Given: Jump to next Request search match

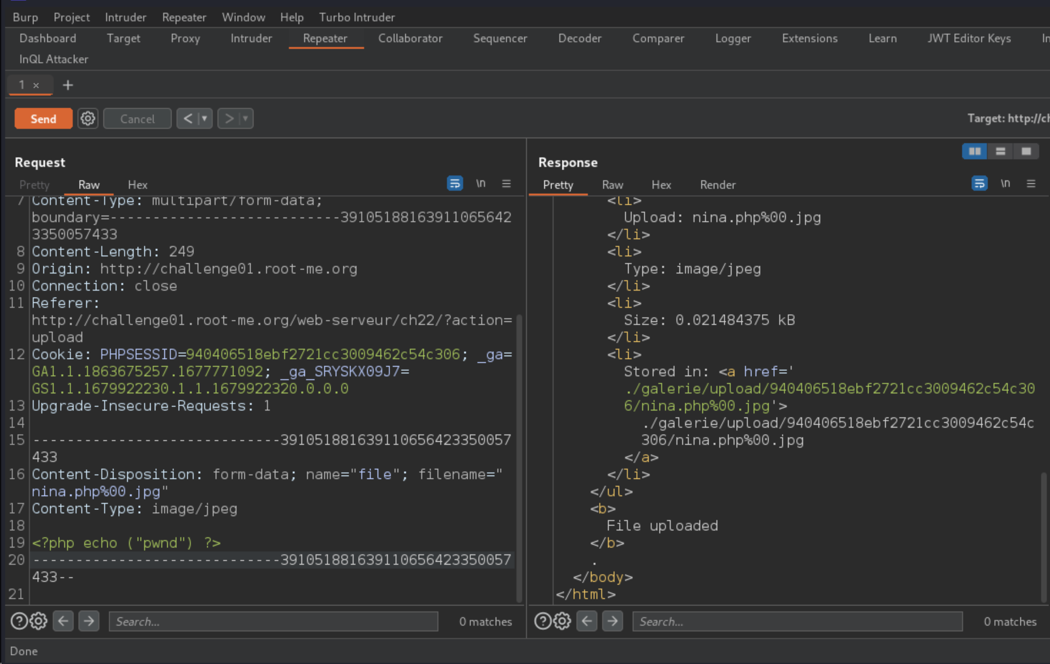Looking at the screenshot, I should [89, 621].
